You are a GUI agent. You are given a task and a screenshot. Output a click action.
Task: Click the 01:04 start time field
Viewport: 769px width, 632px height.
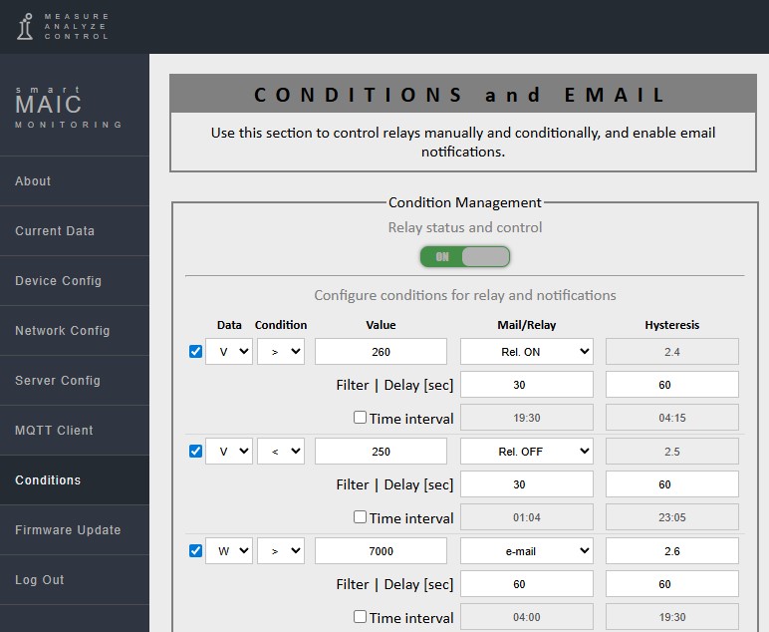pyautogui.click(x=527, y=516)
